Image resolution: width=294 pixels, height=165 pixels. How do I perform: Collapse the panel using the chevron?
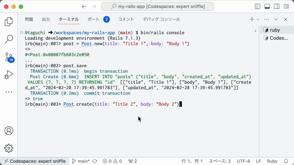coord(276,19)
